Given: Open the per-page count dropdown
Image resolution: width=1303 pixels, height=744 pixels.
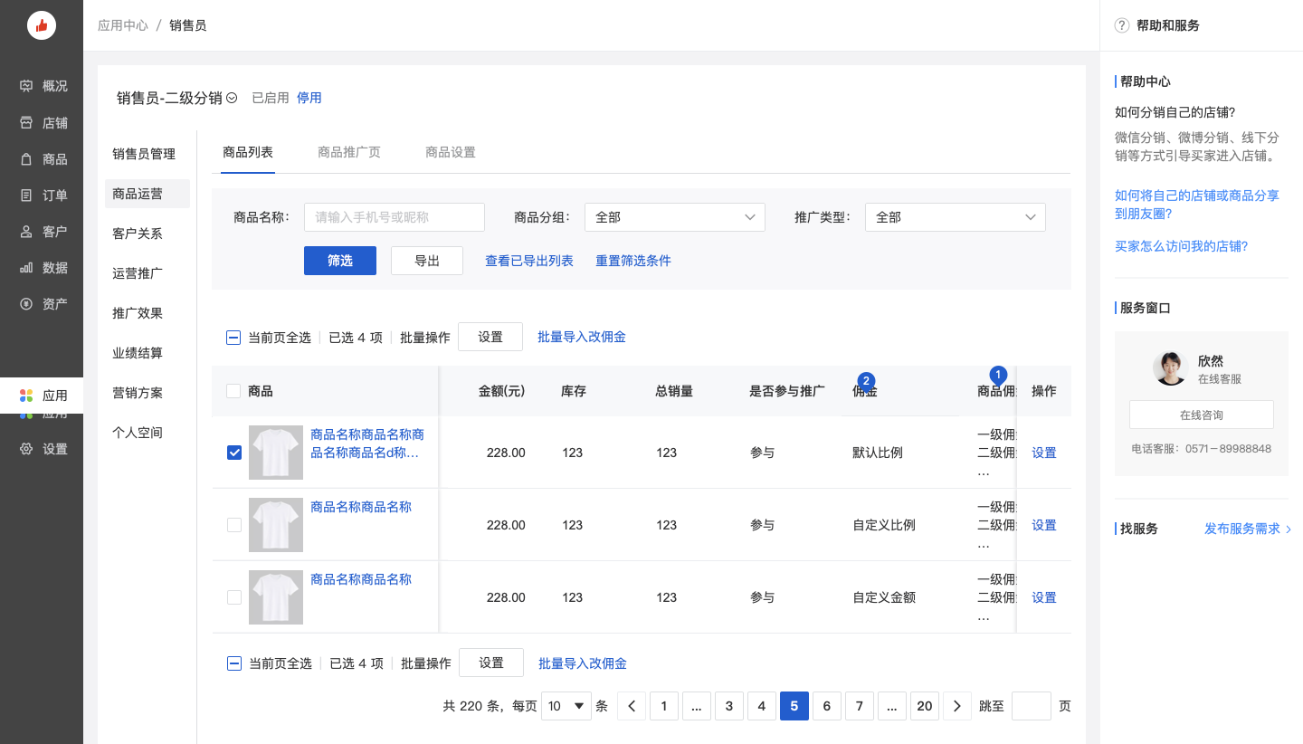Looking at the screenshot, I should tap(566, 706).
